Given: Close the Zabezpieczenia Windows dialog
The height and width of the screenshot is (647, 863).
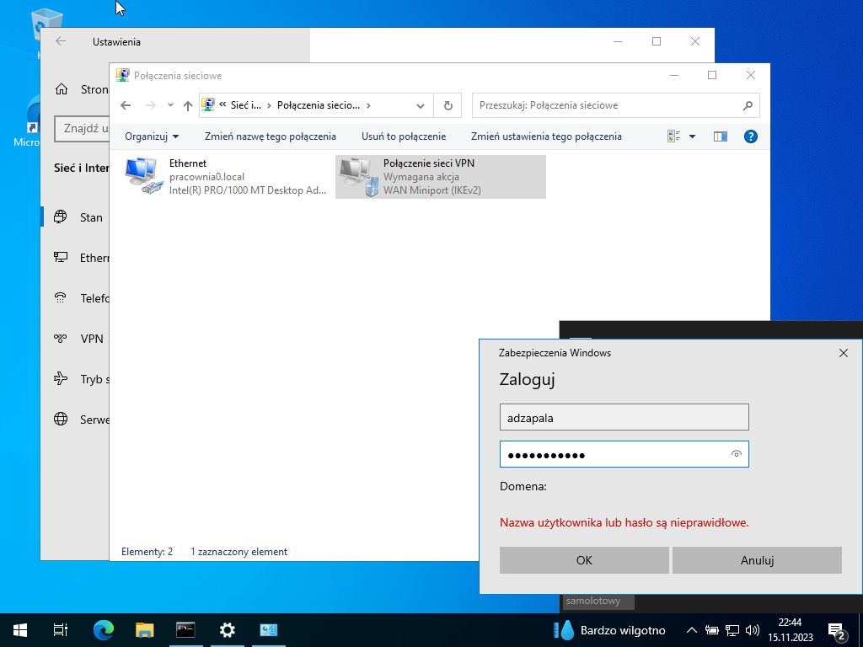Looking at the screenshot, I should pyautogui.click(x=843, y=353).
